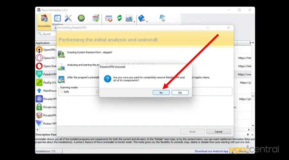Image resolution: width=289 pixels, height=160 pixels.
Task: Open the Uninstaller tool in Revo toolbar
Action: 44,21
